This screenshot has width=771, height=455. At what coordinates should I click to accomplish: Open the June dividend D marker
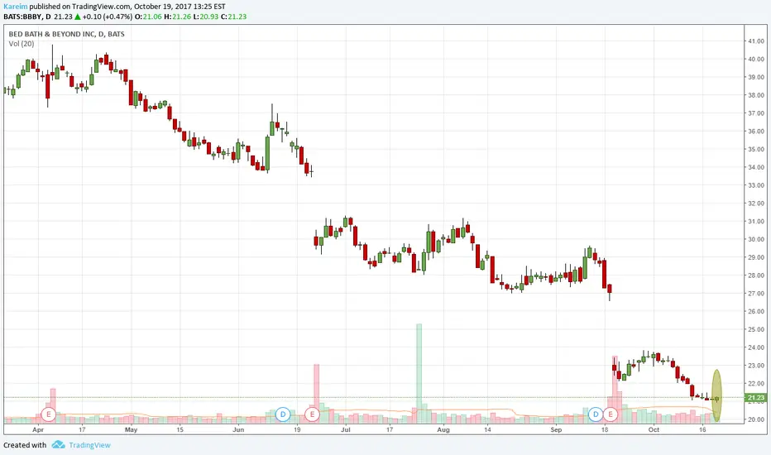click(283, 414)
